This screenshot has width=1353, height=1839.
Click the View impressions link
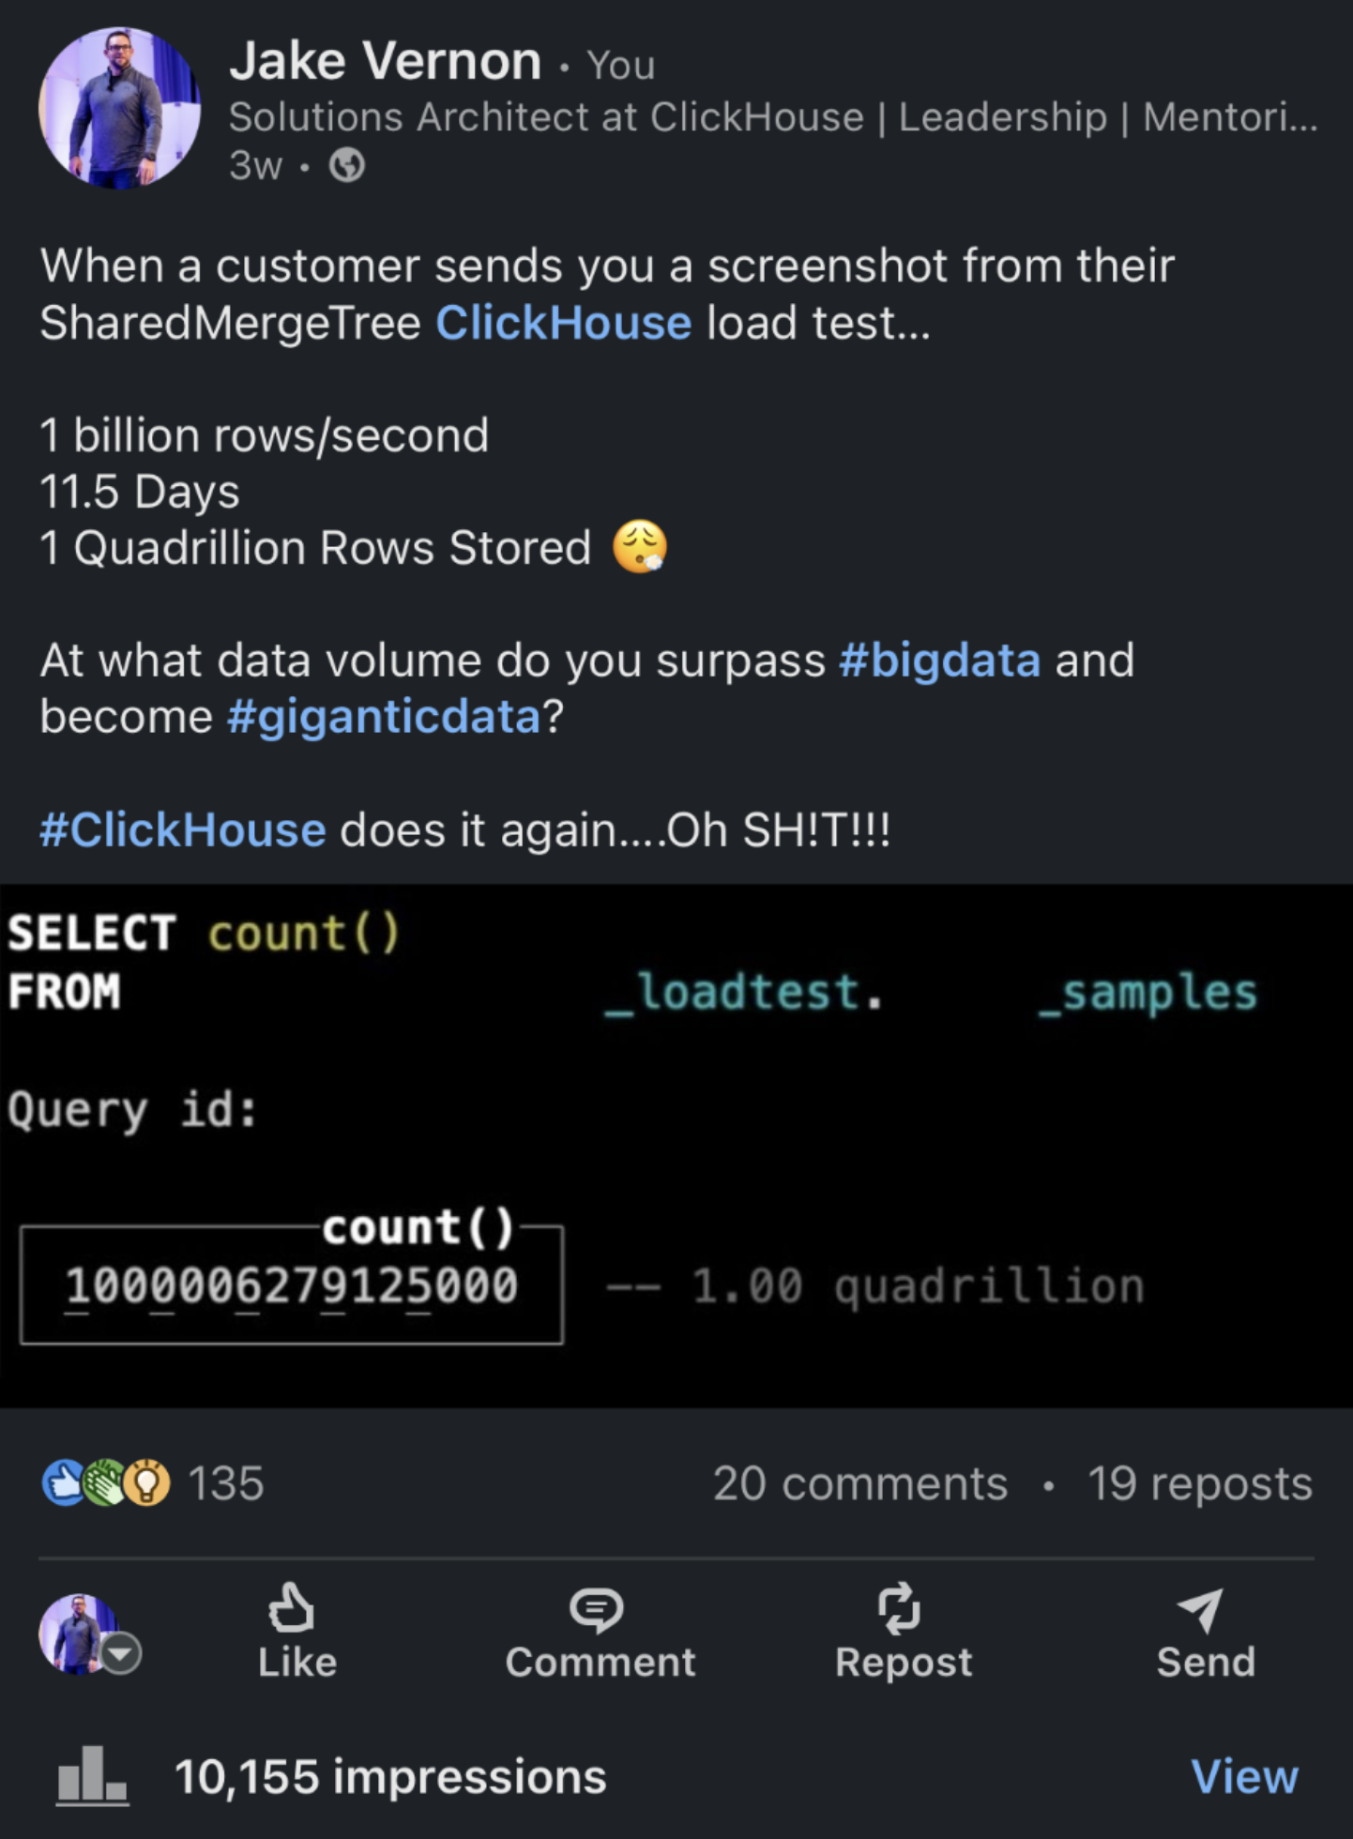(1244, 1776)
